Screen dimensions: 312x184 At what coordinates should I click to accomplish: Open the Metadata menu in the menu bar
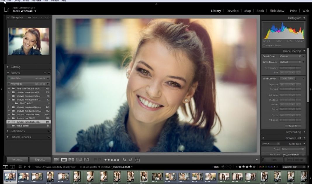[x=36, y=1]
